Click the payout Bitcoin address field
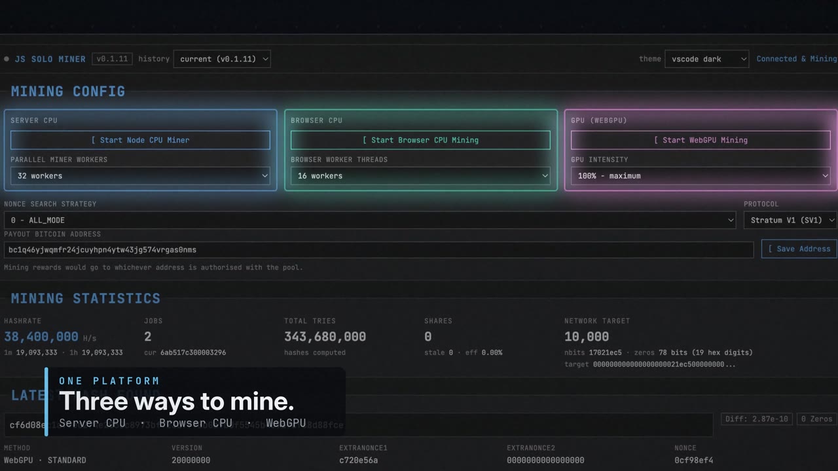838x471 pixels. (x=378, y=250)
